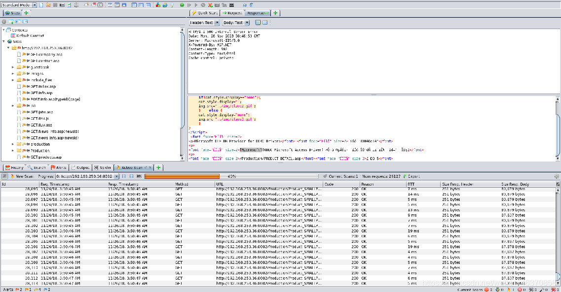Click the import icon with green arrow above the tree
This screenshot has width=561, height=292.
coord(11,22)
